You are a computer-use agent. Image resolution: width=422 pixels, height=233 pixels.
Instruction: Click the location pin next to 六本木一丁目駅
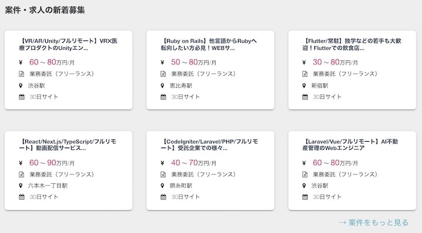pos(21,186)
